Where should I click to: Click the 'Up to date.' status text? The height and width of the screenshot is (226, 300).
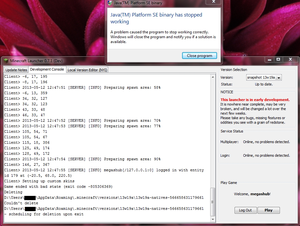tap(264, 84)
